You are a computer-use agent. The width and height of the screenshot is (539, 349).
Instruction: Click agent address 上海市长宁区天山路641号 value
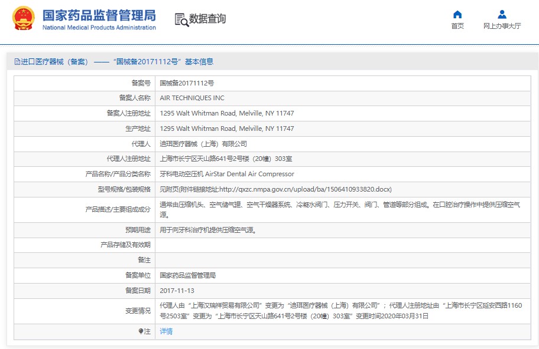[x=226, y=159]
